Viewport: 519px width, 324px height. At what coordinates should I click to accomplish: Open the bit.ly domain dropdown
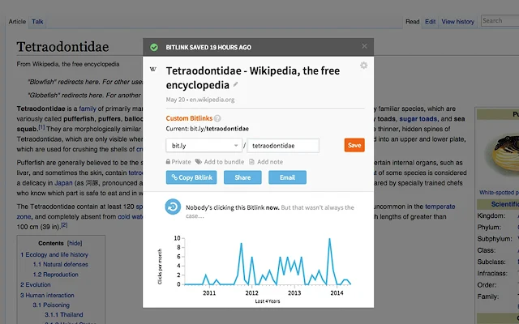coord(203,145)
